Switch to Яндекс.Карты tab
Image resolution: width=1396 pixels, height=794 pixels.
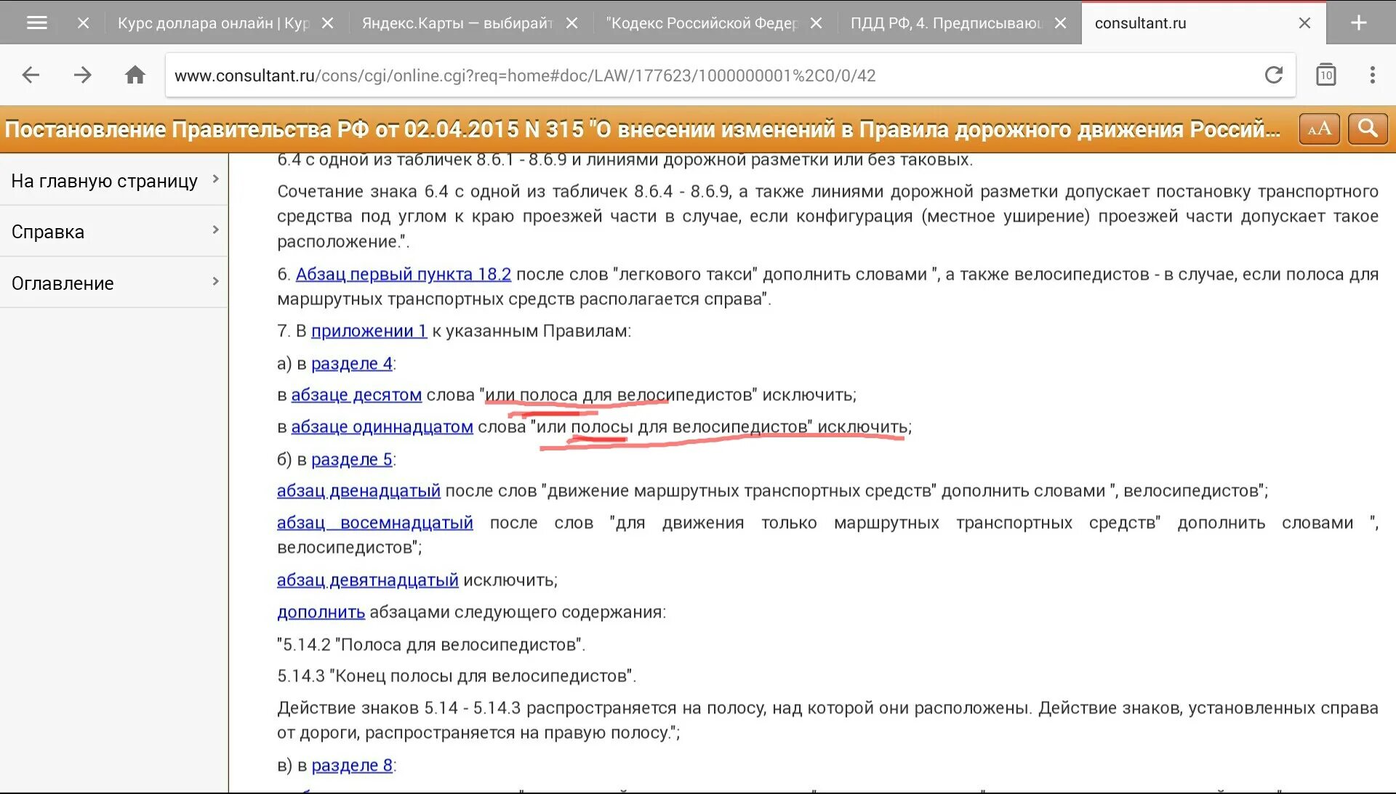[457, 23]
